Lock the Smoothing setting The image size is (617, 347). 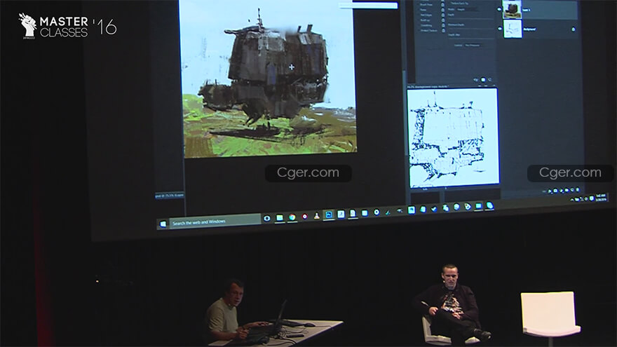click(443, 25)
